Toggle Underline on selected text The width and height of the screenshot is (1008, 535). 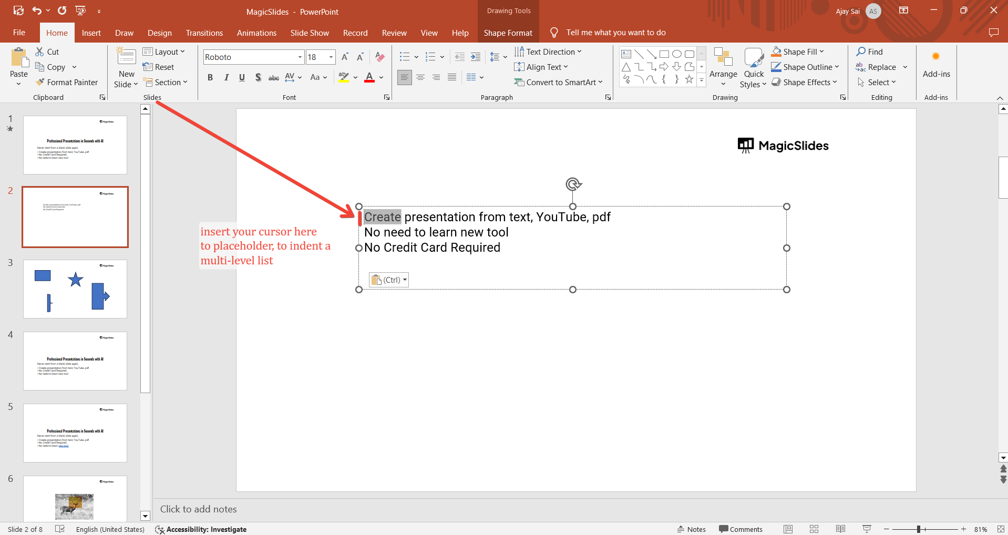point(242,77)
